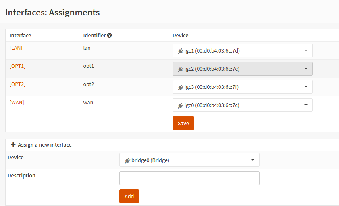Open the [LAN] interface link
This screenshot has width=339, height=206.
click(x=16, y=48)
